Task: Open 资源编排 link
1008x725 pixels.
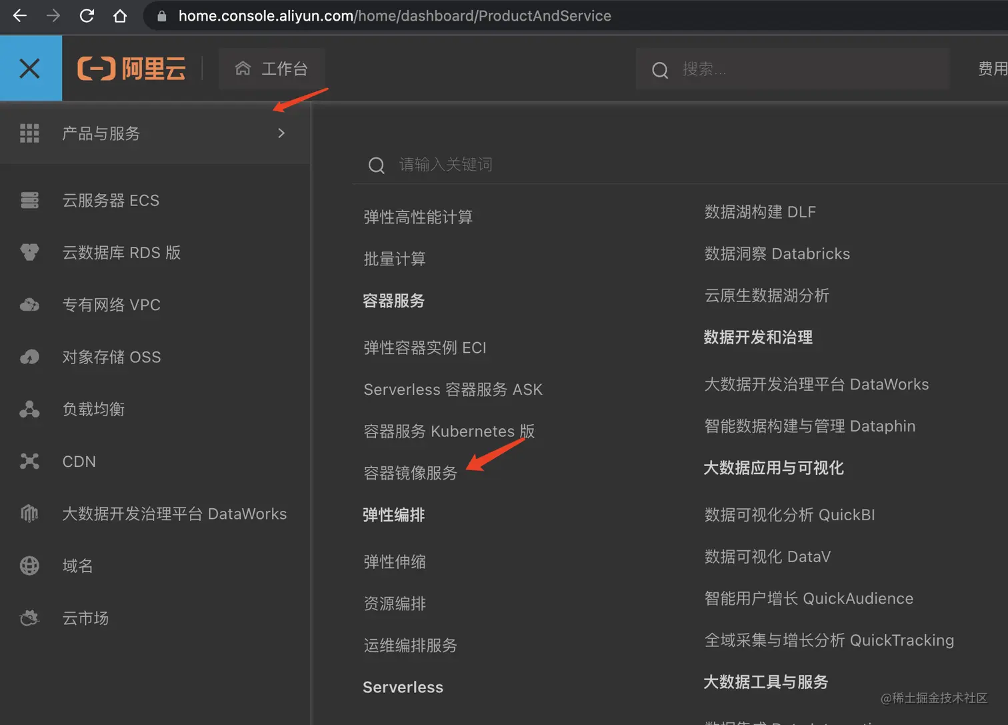Action: [x=395, y=604]
